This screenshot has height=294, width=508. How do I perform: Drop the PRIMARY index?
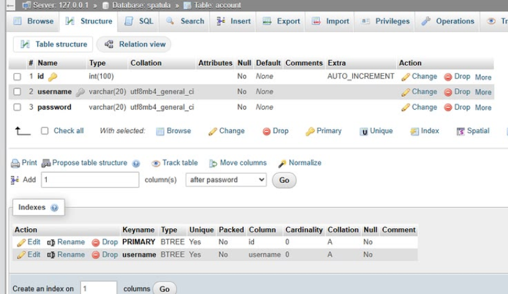click(x=105, y=242)
